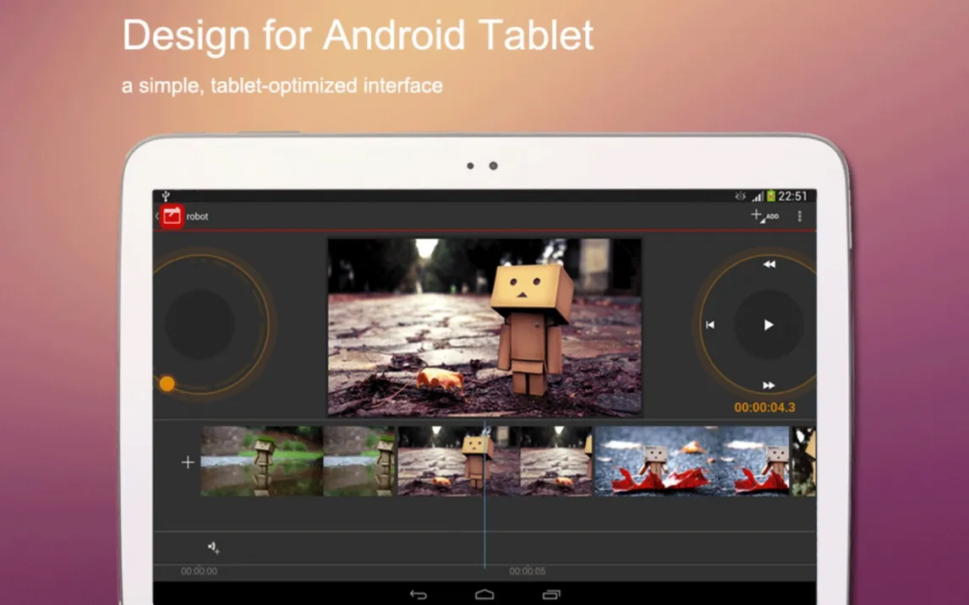Tap the 00:00:04.3 timecode display
Image resolution: width=969 pixels, height=605 pixels.
(764, 407)
